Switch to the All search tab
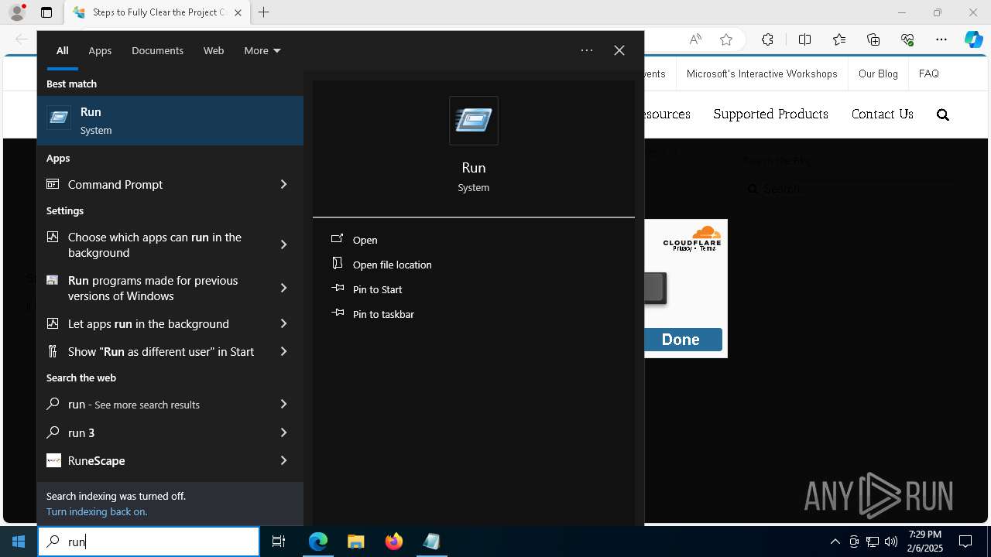 pyautogui.click(x=63, y=50)
